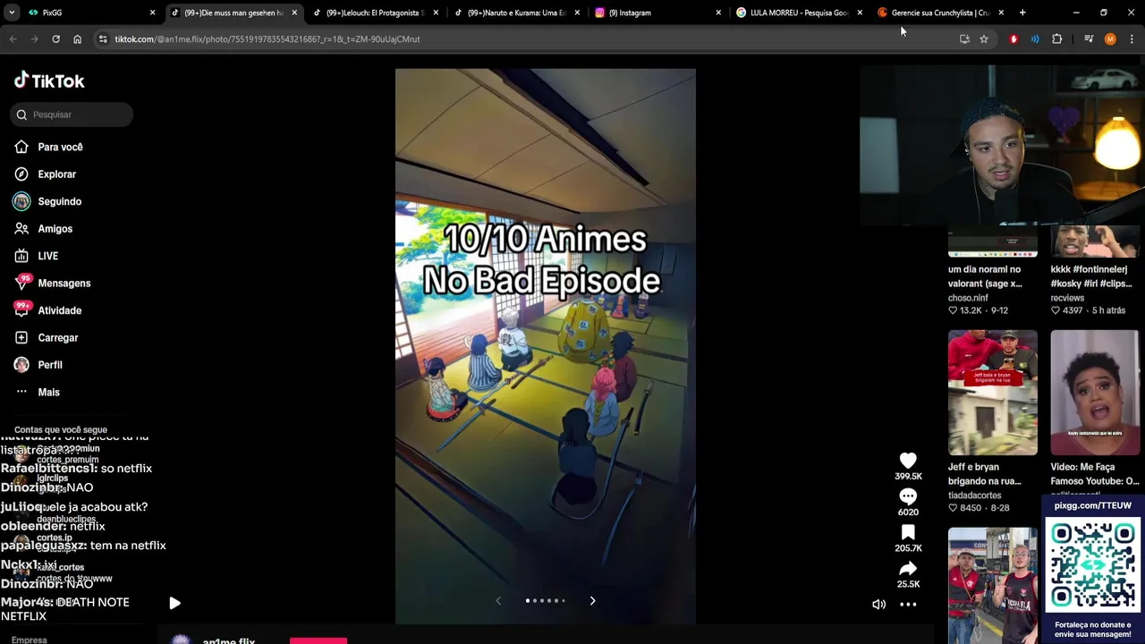Bookmark this page star icon

(x=984, y=39)
